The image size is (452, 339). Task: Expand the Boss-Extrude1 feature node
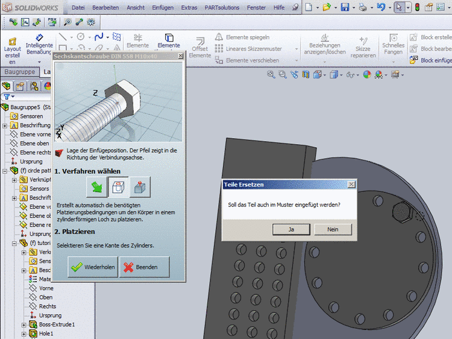[24, 325]
